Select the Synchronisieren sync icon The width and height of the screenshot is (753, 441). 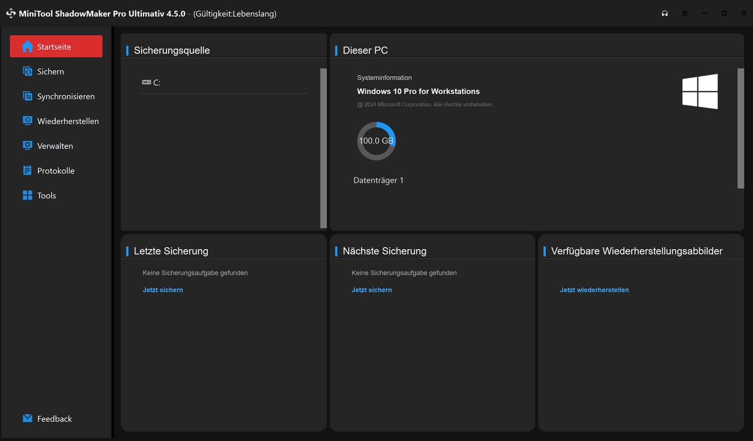[x=28, y=96]
